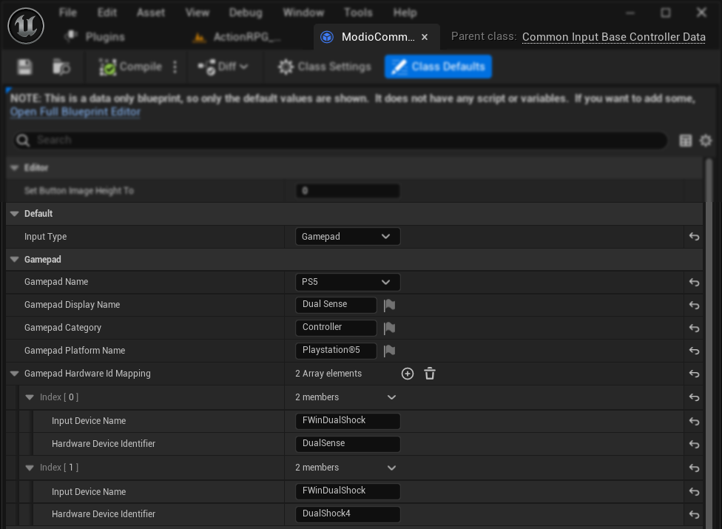This screenshot has height=529, width=722.
Task: Edit Index 0 Input Device Name field
Action: click(348, 421)
